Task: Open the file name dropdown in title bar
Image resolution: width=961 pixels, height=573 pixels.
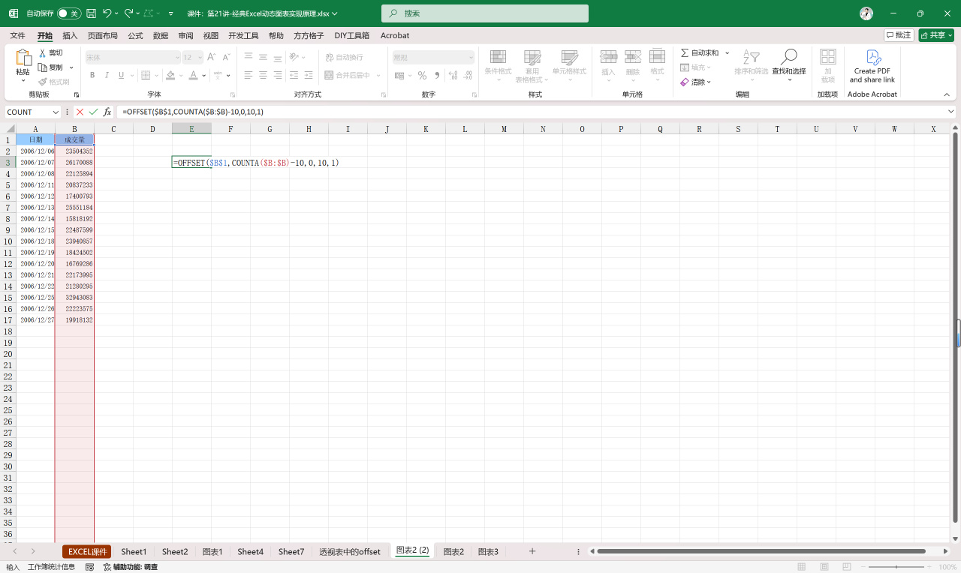Action: pos(334,13)
